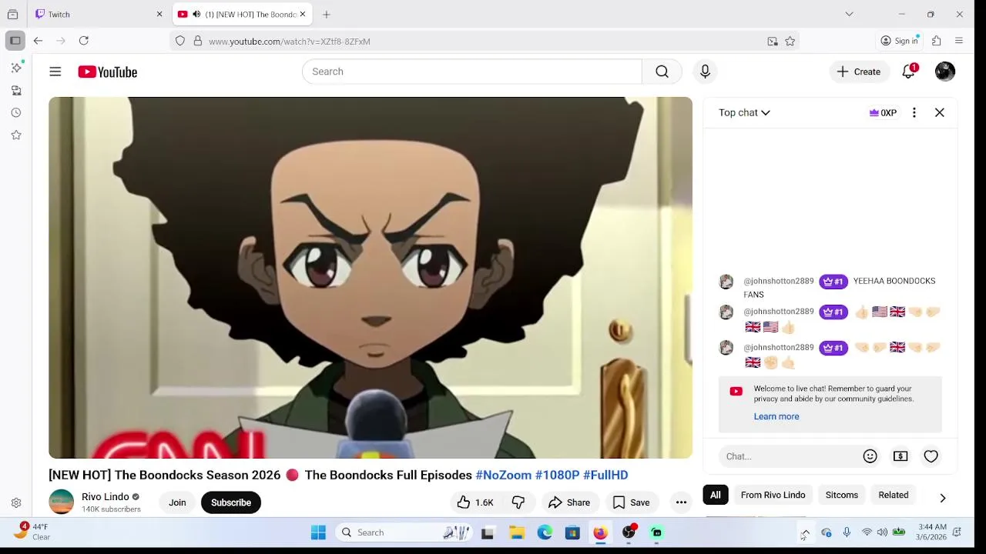986x554 pixels.
Task: Open the 0XP crown badge
Action: click(x=883, y=113)
